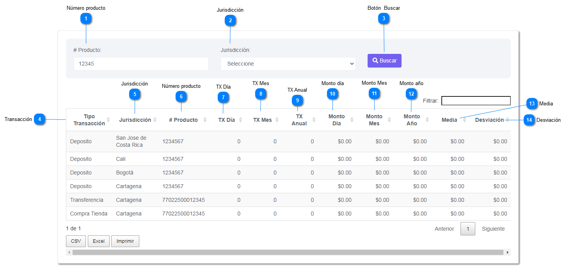This screenshot has height=267, width=567.
Task: Open the Jurisdicción Seleccione dropdown
Action: [288, 64]
